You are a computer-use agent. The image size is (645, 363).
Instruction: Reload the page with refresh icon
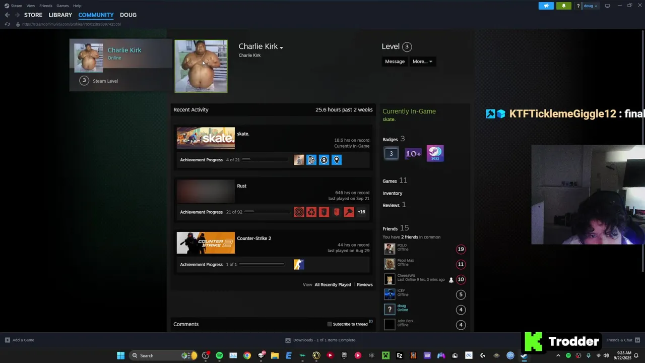click(x=7, y=24)
